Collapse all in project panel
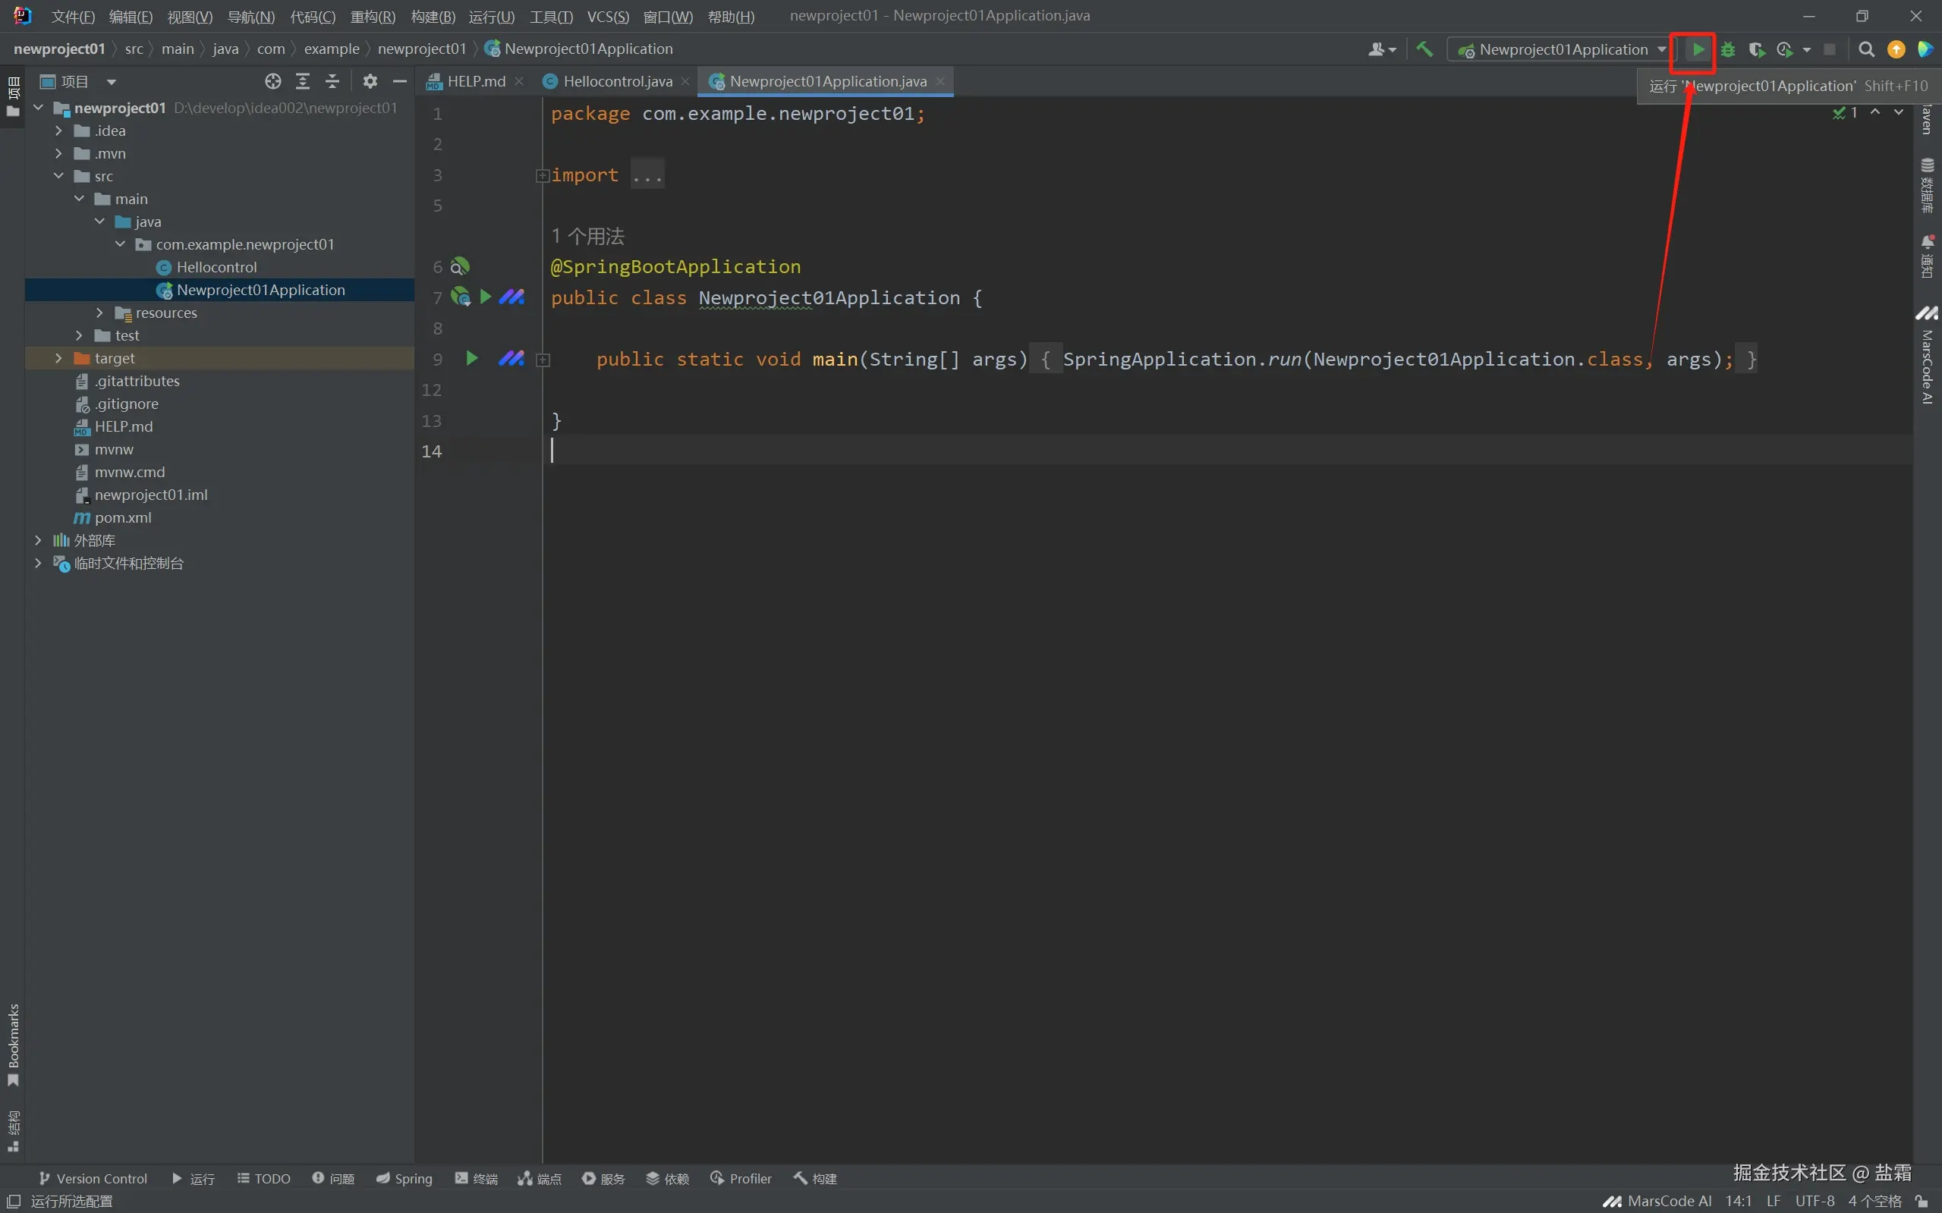1942x1213 pixels. [x=332, y=81]
